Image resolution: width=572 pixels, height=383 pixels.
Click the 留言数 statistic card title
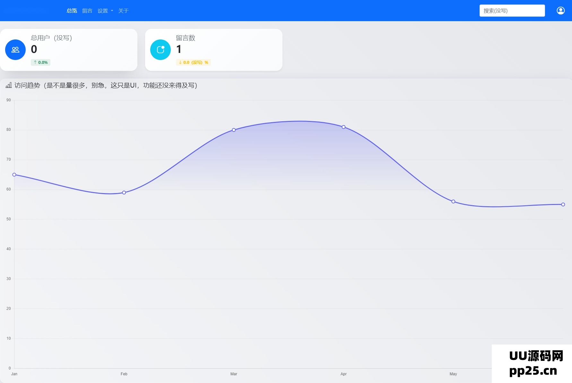point(186,38)
